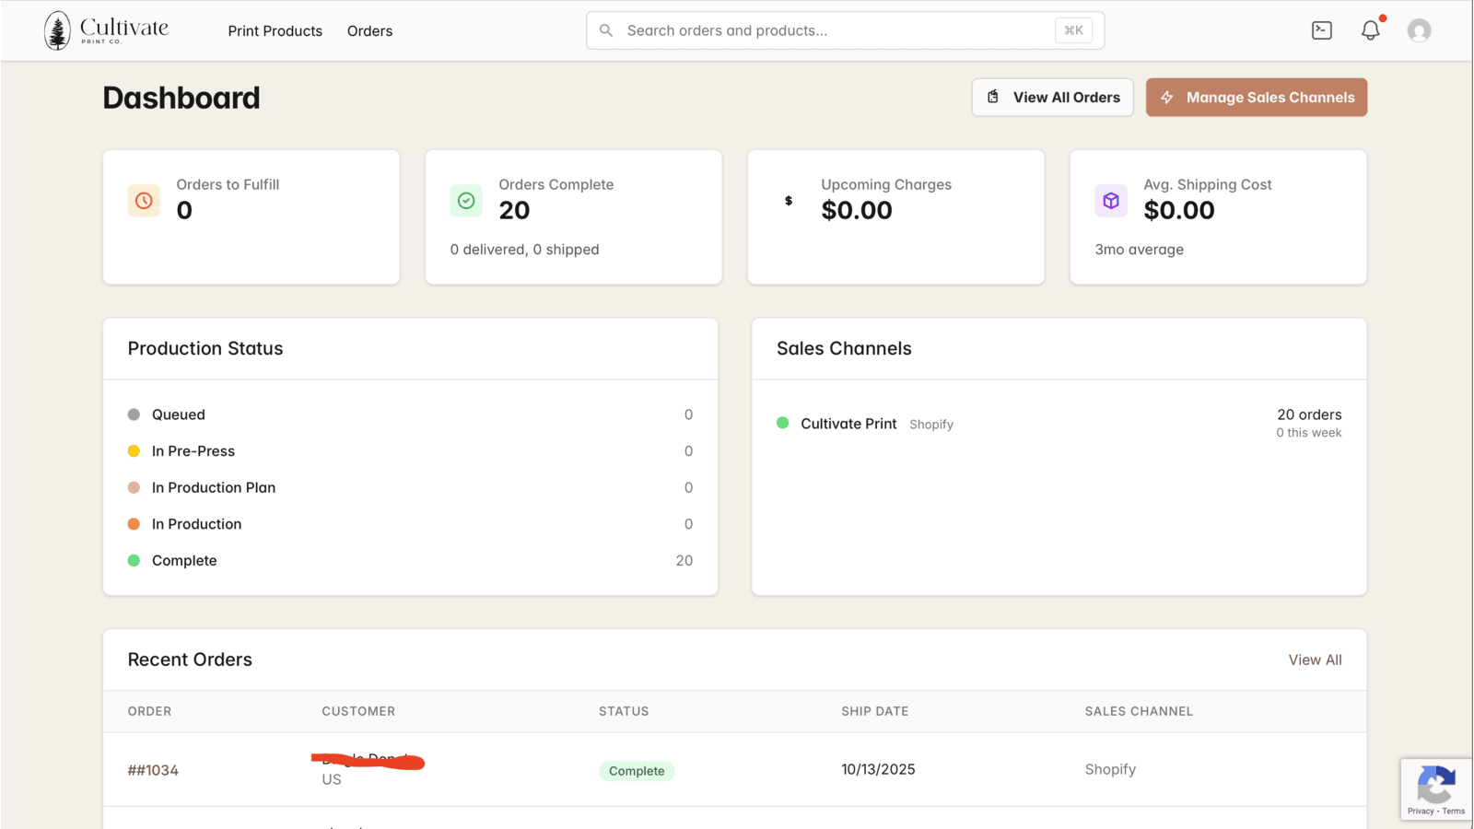
Task: Click the Cultivate Print Co. logo
Action: tap(106, 30)
